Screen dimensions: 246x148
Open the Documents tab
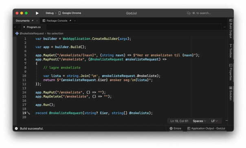point(22,21)
